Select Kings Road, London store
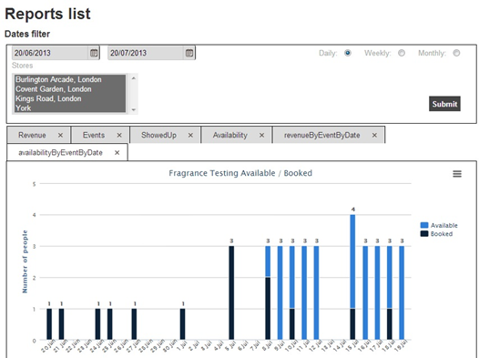Viewport: 479px width, 358px height. 70,98
